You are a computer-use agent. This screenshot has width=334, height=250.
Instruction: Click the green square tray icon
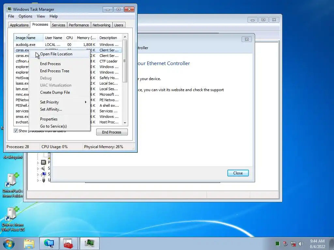[277, 243]
